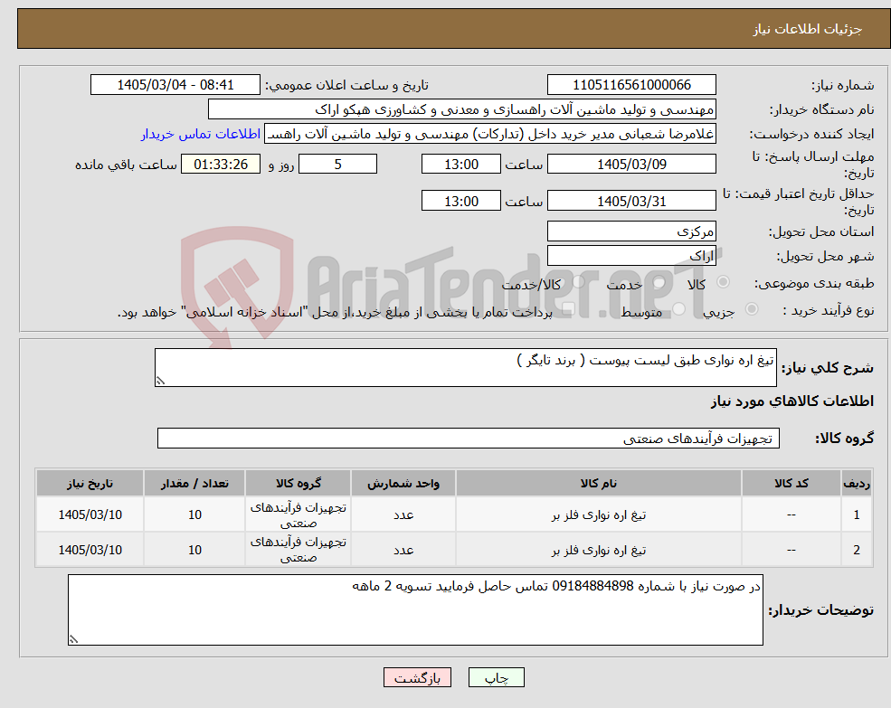
Task: Click the delivery province field مرکزی
Action: 631,231
